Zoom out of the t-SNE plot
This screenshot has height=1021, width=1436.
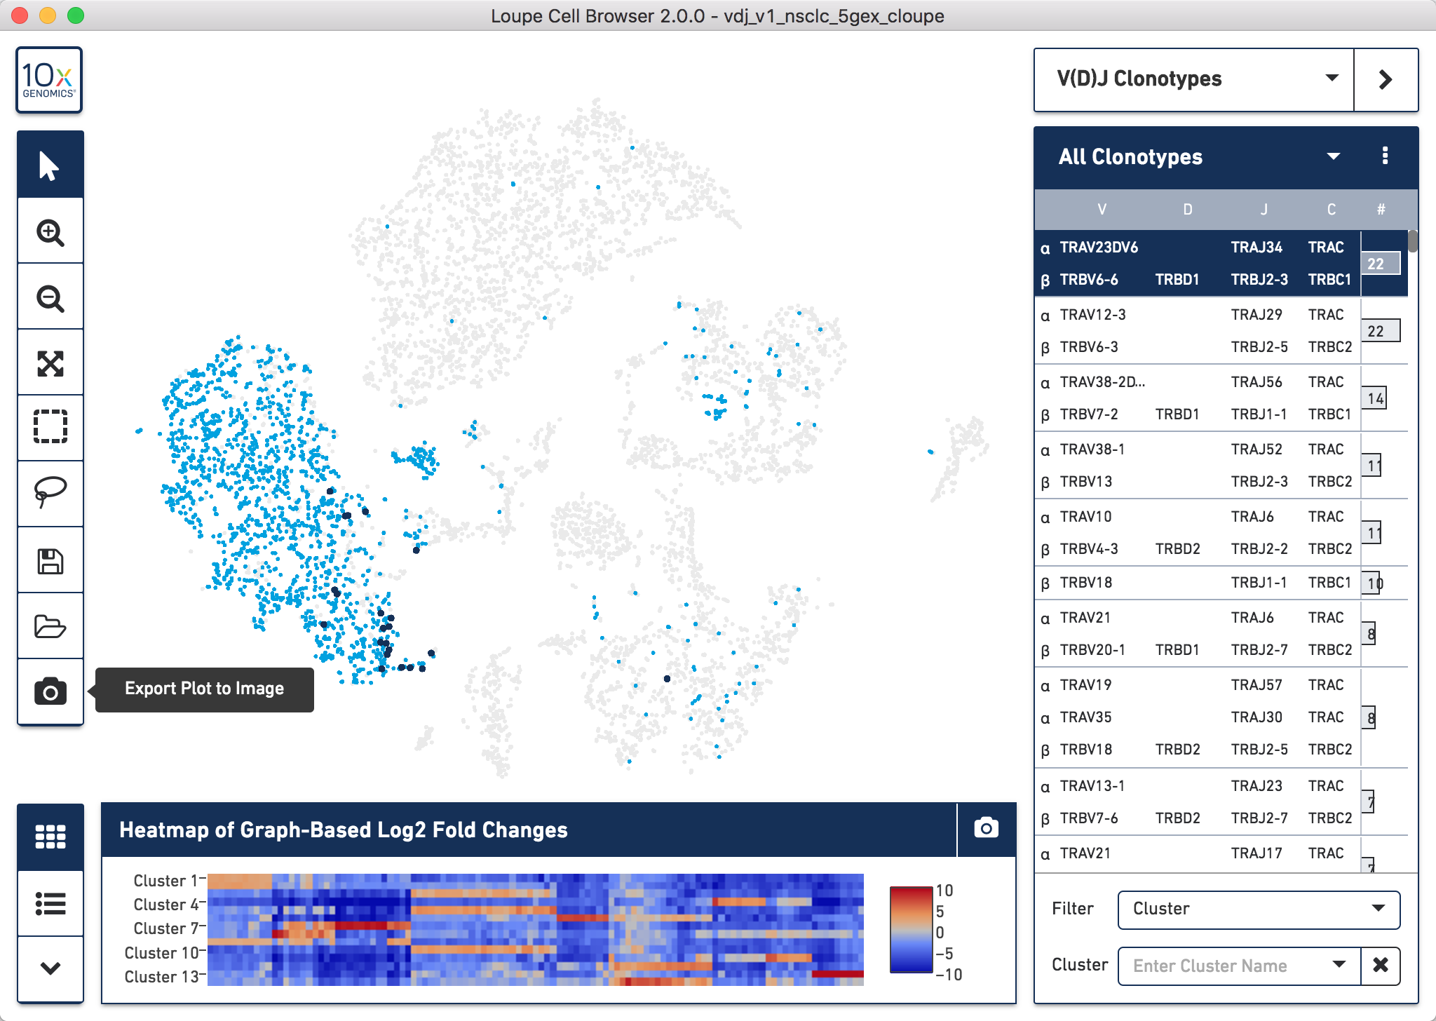(x=50, y=297)
